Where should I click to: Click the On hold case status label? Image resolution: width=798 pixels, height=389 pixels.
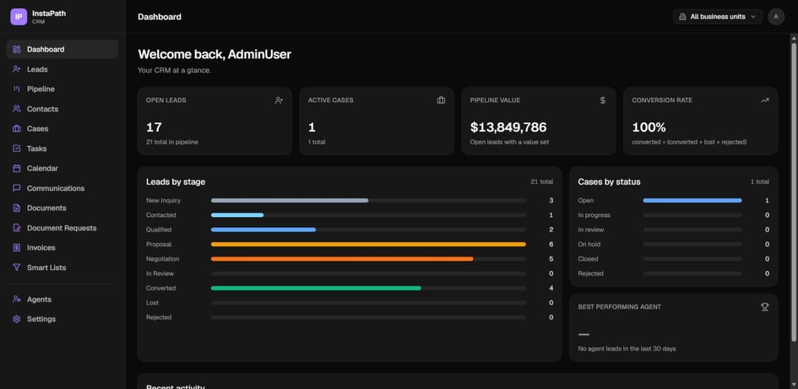(590, 244)
